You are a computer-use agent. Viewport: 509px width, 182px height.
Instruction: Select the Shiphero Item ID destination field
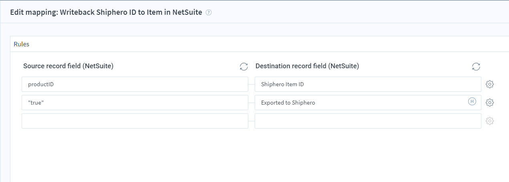pos(360,84)
